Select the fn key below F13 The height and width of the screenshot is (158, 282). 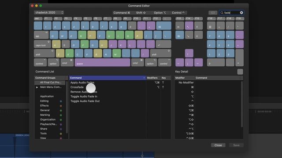pos(180,25)
